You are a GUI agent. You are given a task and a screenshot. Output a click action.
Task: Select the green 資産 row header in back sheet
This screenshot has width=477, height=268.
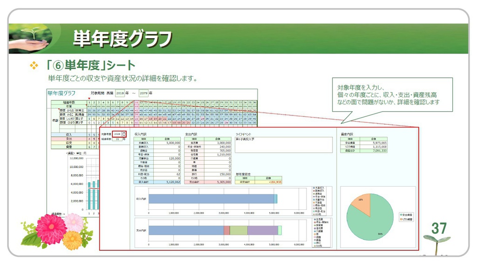coord(69,147)
